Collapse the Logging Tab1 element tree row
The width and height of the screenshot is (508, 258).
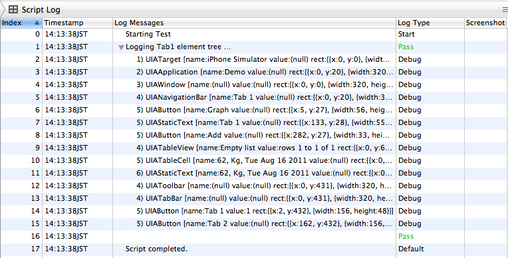tap(121, 47)
